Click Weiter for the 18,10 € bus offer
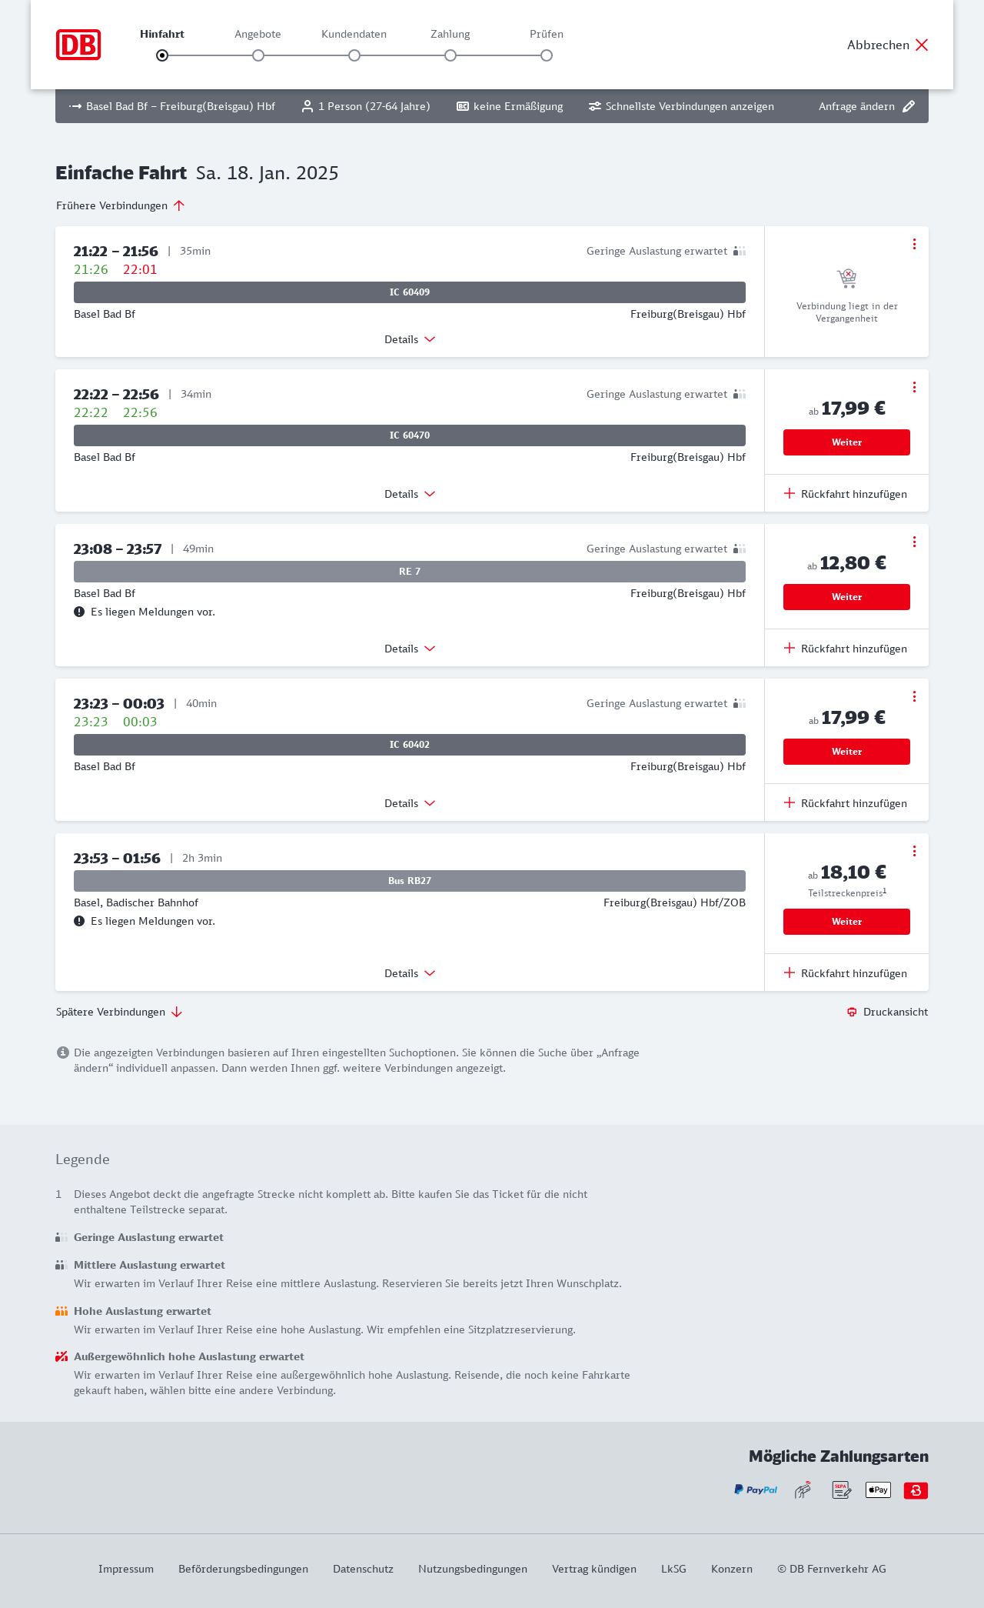The height and width of the screenshot is (1608, 984). pyautogui.click(x=846, y=922)
